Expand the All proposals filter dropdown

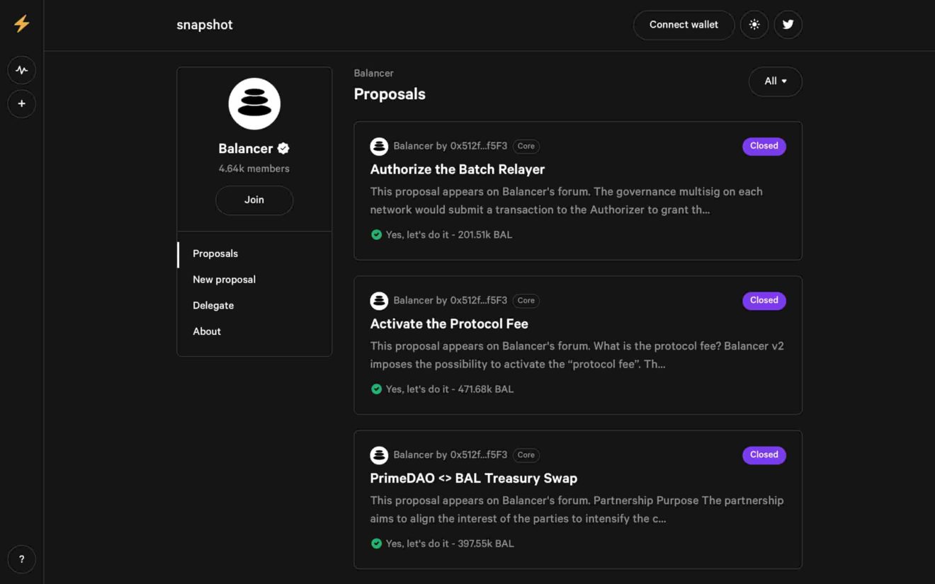[x=775, y=81]
